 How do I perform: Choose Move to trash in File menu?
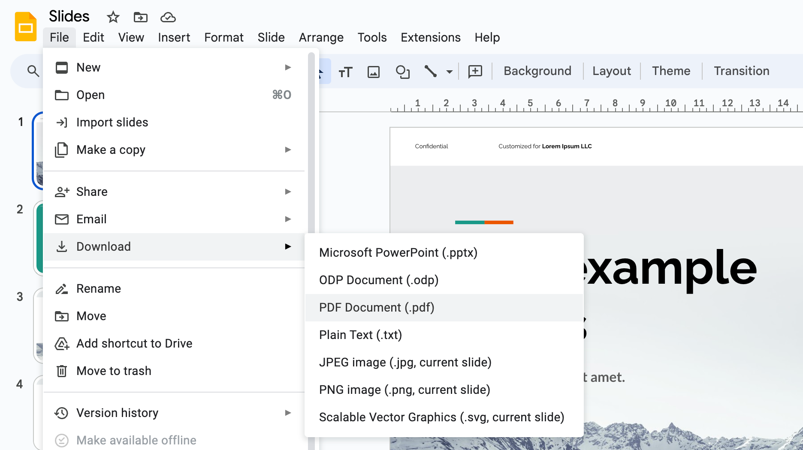point(174,371)
